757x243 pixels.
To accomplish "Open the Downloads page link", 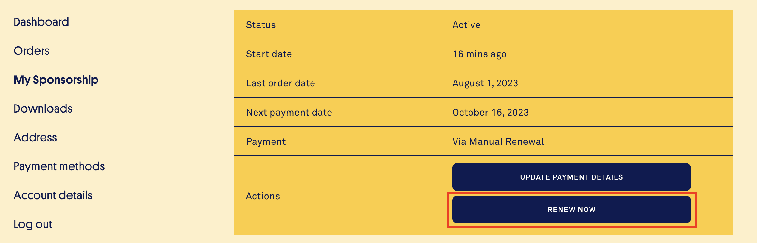I will tap(43, 109).
